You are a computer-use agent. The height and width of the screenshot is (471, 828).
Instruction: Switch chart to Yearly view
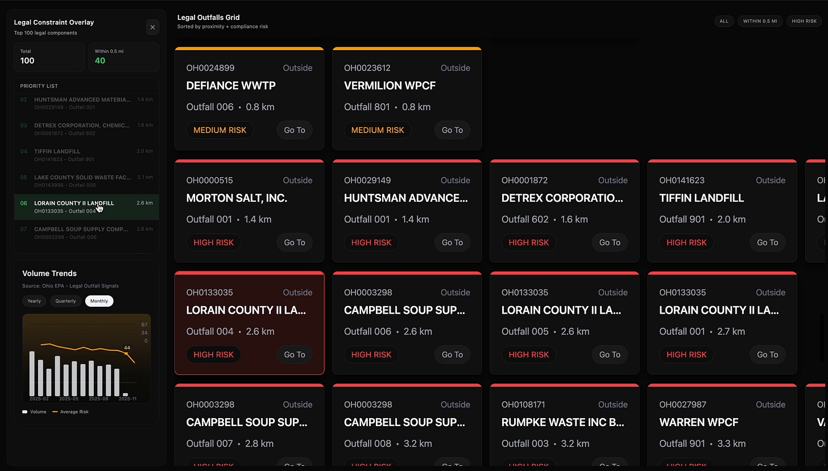tap(35, 301)
